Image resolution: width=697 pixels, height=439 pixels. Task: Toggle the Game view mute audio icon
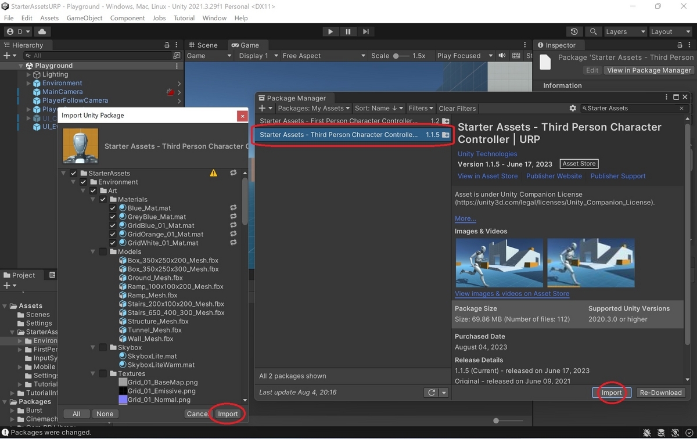pos(502,56)
